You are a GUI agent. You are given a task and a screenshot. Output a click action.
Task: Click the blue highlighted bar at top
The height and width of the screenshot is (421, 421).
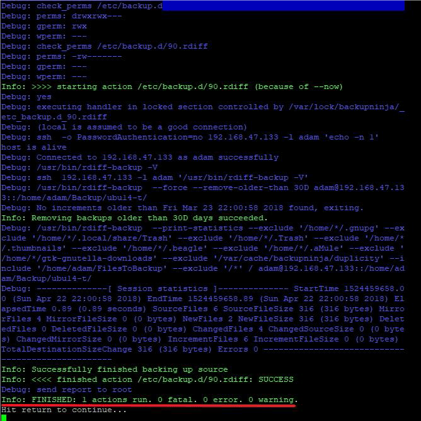coord(283,6)
